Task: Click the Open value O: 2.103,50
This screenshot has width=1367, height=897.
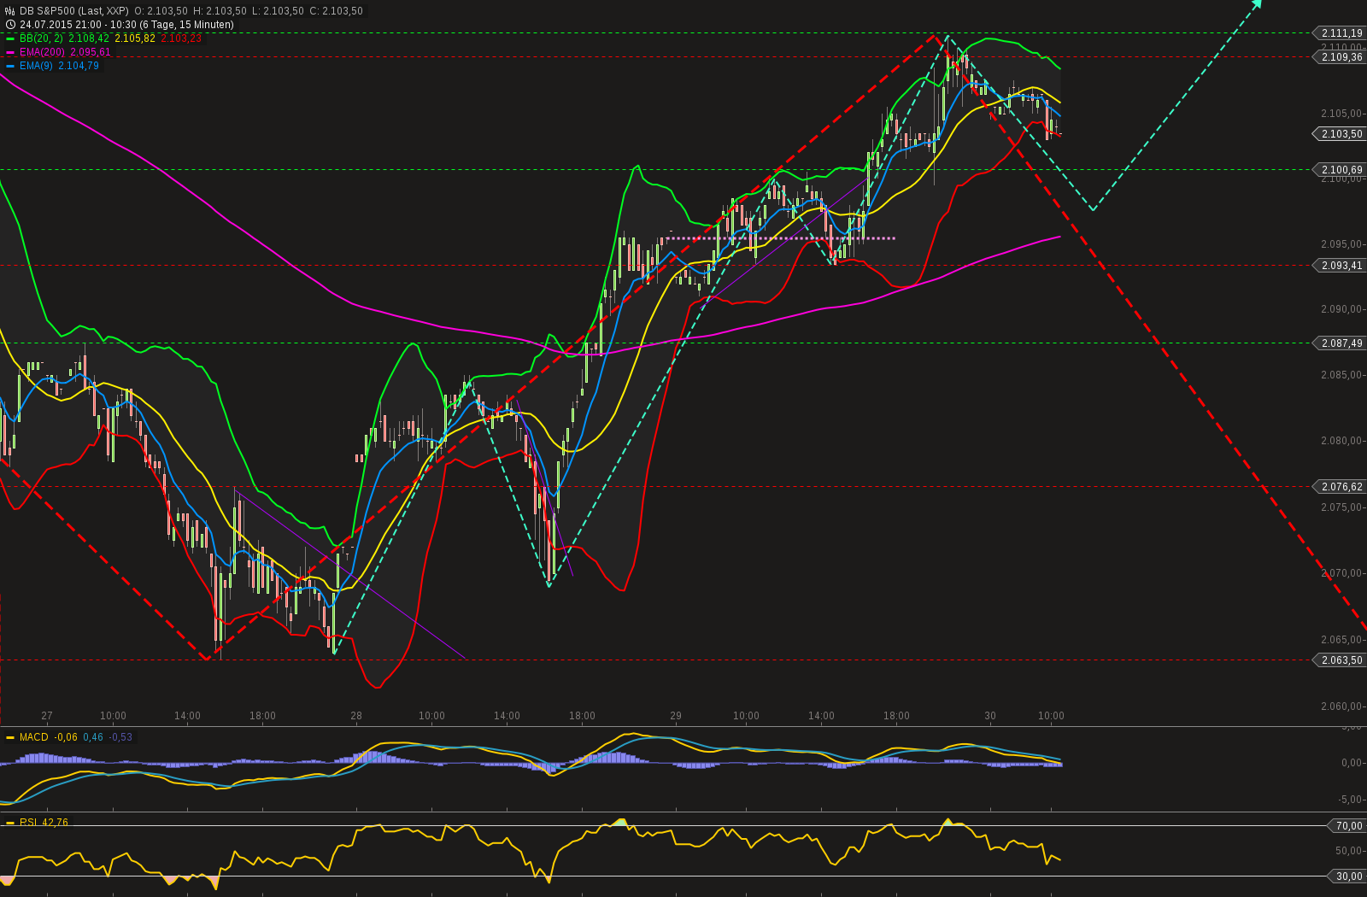Action: pos(161,11)
